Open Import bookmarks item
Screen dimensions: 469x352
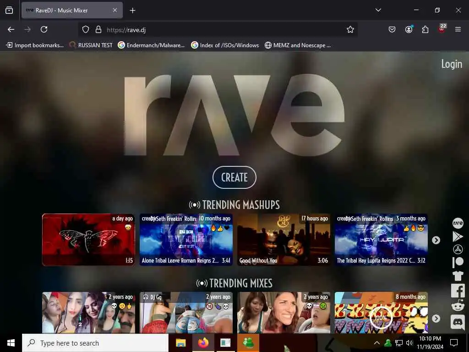click(35, 45)
